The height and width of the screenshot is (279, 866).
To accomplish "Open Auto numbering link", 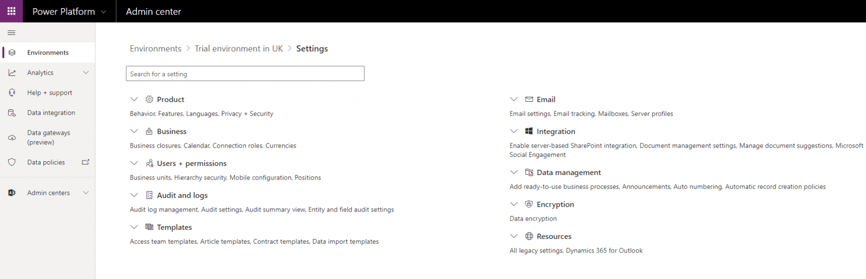I will 698,187.
